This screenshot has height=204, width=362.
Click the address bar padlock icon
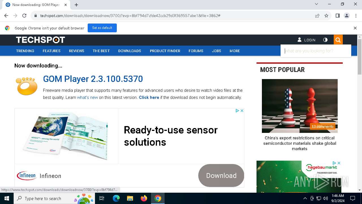tap(36, 16)
